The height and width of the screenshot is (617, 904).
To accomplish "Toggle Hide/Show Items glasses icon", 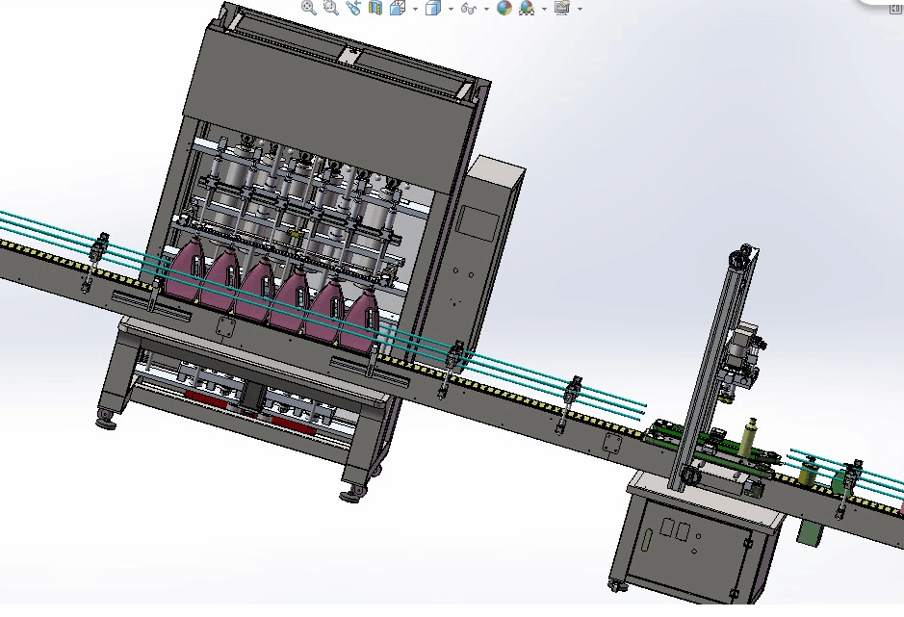I will pos(469,8).
